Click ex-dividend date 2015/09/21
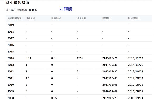 click(110, 58)
